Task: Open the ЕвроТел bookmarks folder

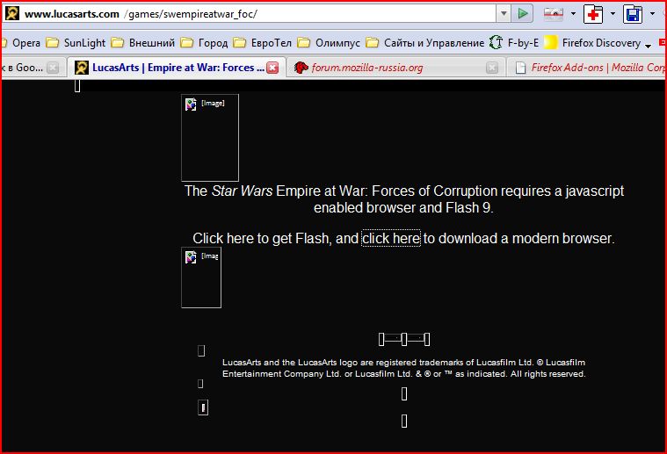Action: [x=263, y=43]
